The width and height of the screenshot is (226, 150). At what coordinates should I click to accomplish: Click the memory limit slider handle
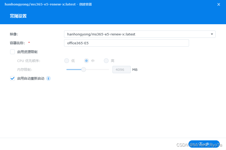[84, 70]
